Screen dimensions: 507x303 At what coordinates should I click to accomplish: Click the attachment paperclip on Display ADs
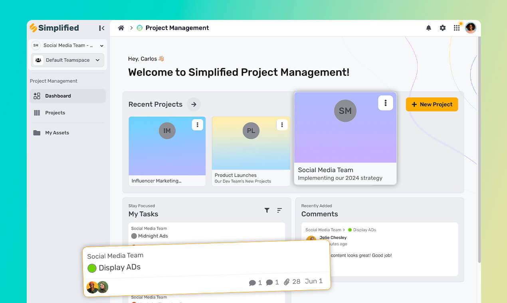tap(287, 281)
